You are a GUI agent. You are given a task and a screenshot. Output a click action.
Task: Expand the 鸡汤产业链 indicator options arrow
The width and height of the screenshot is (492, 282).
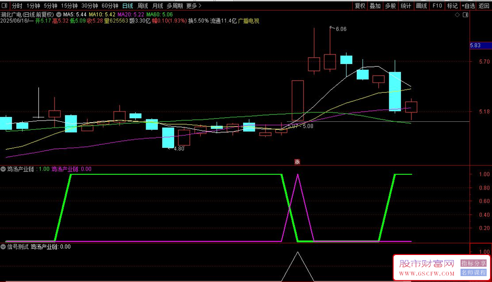3,169
